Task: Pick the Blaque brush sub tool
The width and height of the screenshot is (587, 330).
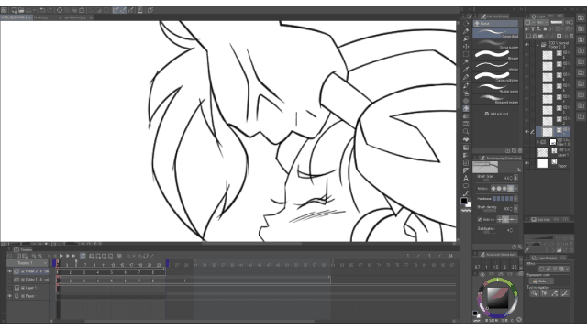Action: tap(495, 55)
